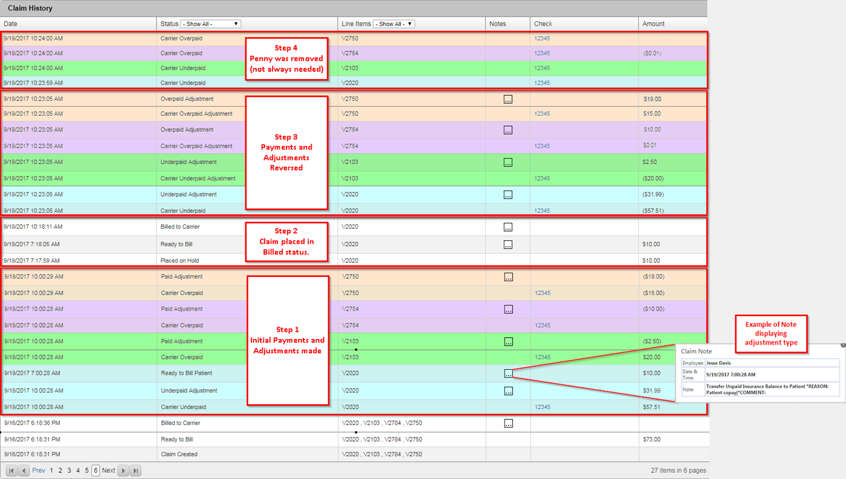Click the Check column header
This screenshot has width=846, height=479.
543,24
